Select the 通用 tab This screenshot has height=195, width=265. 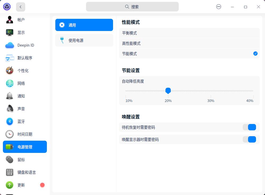pos(84,25)
